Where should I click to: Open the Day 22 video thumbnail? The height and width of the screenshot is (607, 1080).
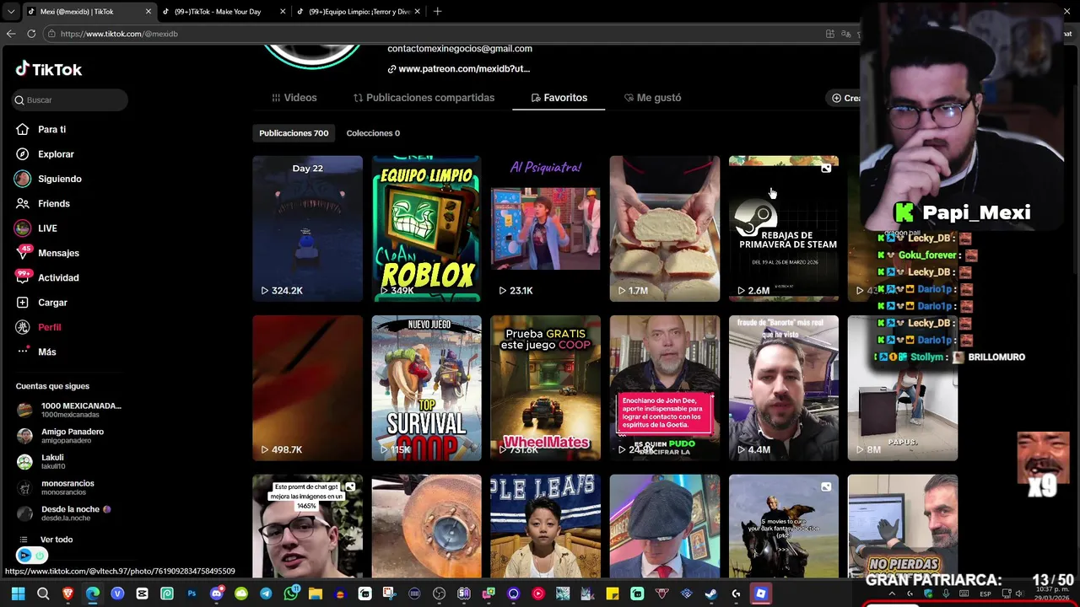click(x=307, y=228)
